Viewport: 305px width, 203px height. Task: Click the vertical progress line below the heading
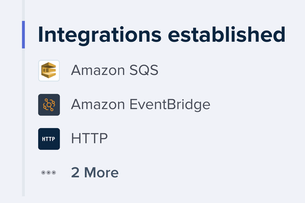coord(24,122)
